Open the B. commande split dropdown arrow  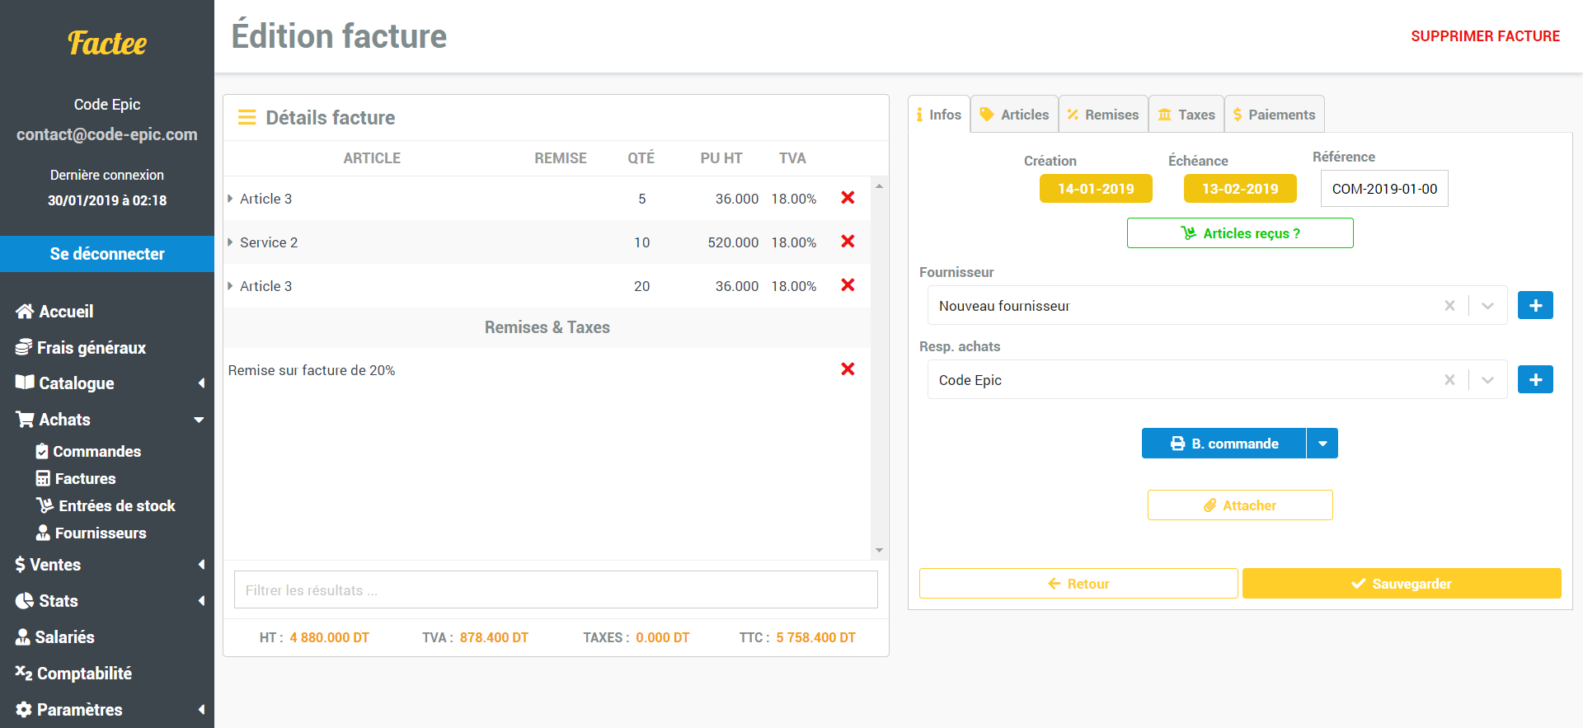click(x=1322, y=444)
